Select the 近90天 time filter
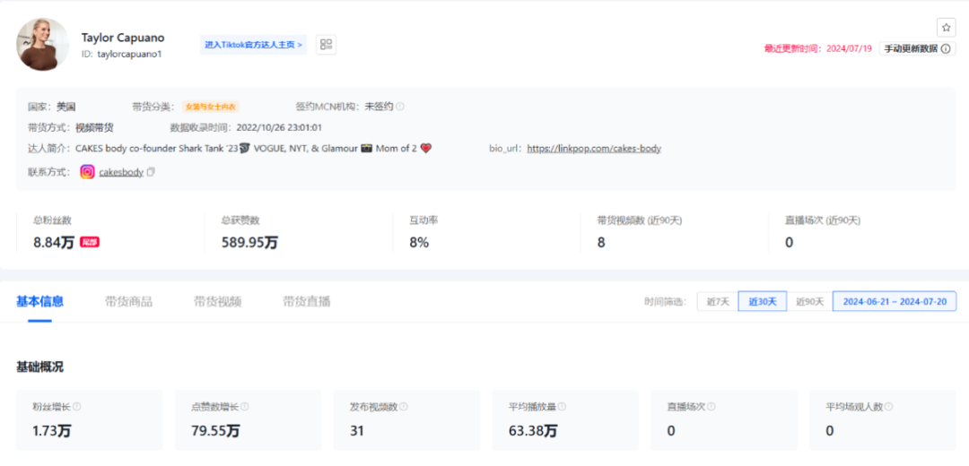The width and height of the screenshot is (969, 466). (x=809, y=301)
